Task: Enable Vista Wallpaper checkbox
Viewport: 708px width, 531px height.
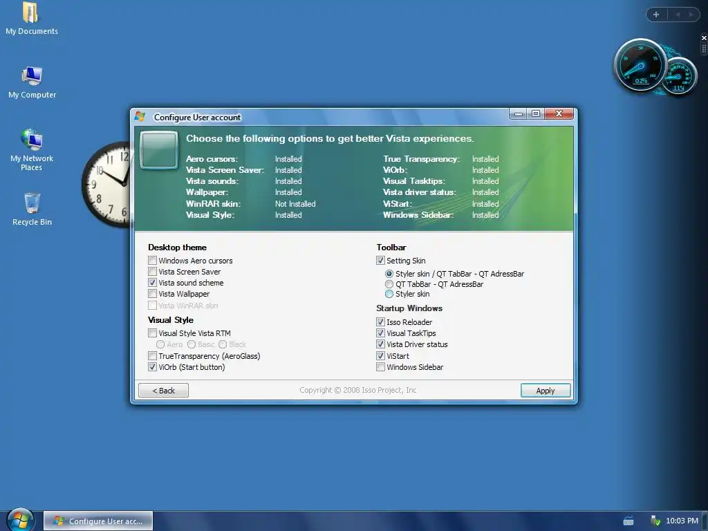Action: point(152,293)
